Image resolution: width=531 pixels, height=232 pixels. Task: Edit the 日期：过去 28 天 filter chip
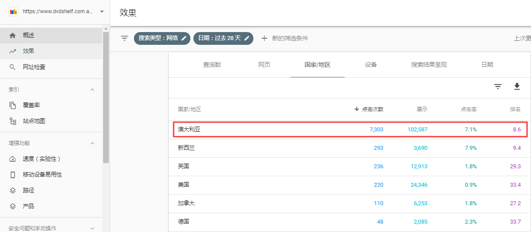tap(223, 38)
